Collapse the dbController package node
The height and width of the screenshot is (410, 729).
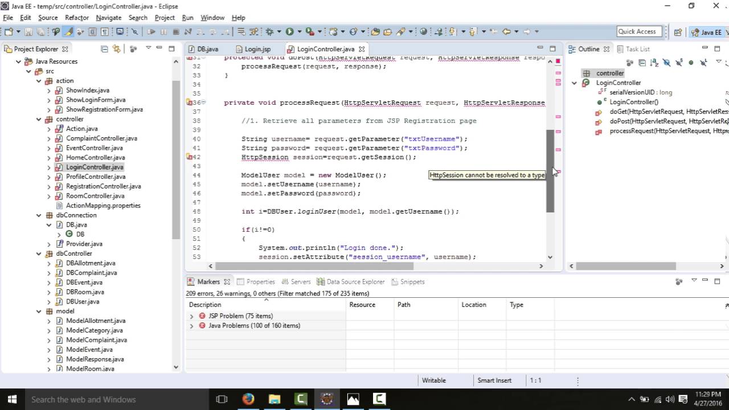click(x=39, y=253)
